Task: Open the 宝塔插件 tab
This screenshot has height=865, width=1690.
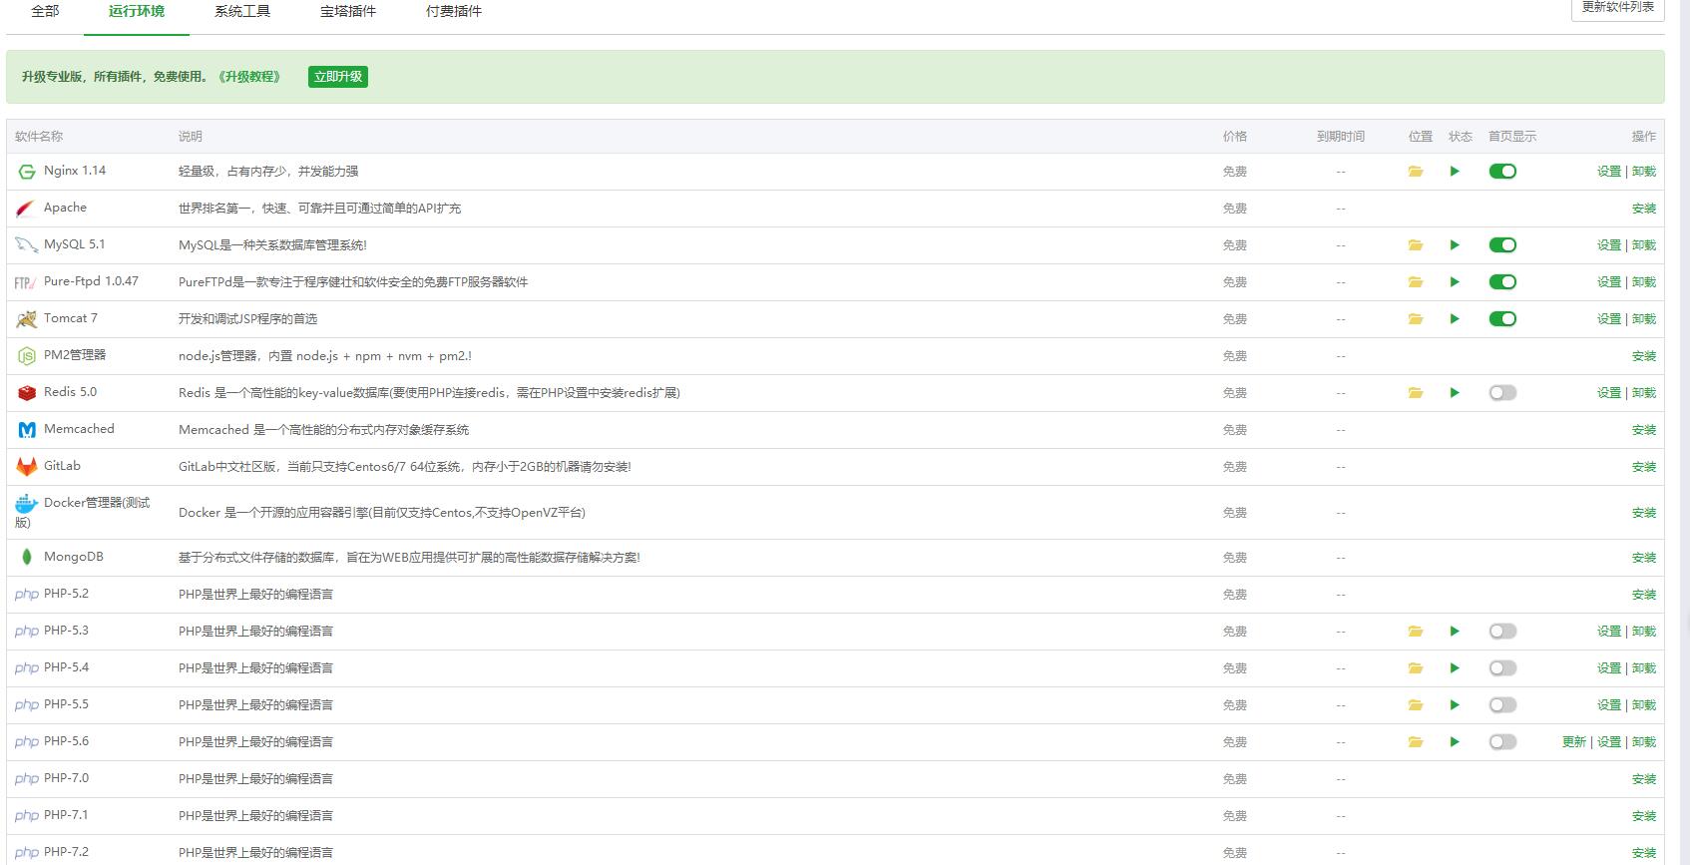Action: 348,11
